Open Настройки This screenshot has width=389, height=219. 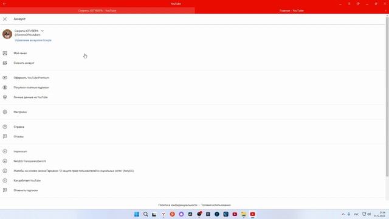click(20, 112)
